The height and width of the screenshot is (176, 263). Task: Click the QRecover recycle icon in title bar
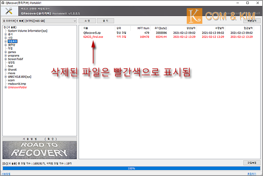(3, 3)
